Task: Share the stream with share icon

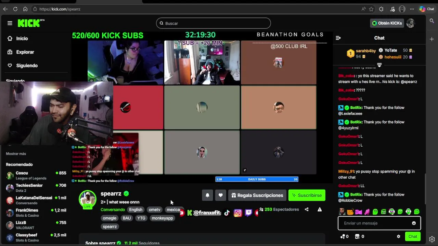Action: [307, 209]
